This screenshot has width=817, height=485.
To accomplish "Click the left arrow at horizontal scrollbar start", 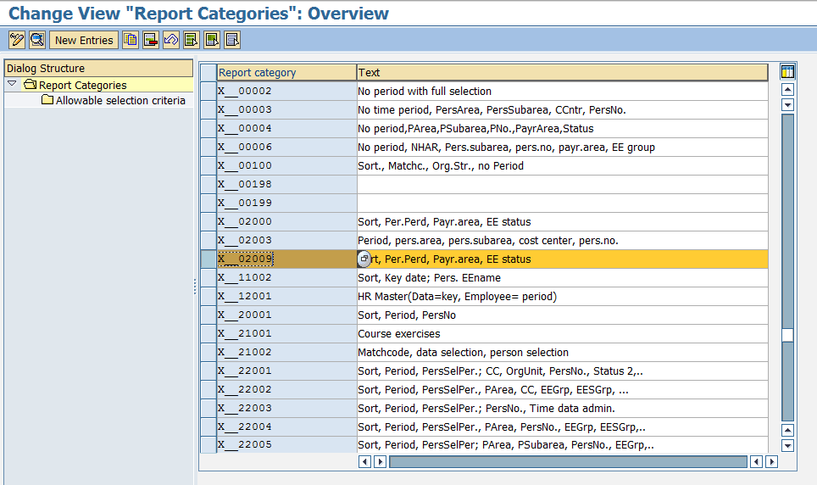I will [364, 461].
